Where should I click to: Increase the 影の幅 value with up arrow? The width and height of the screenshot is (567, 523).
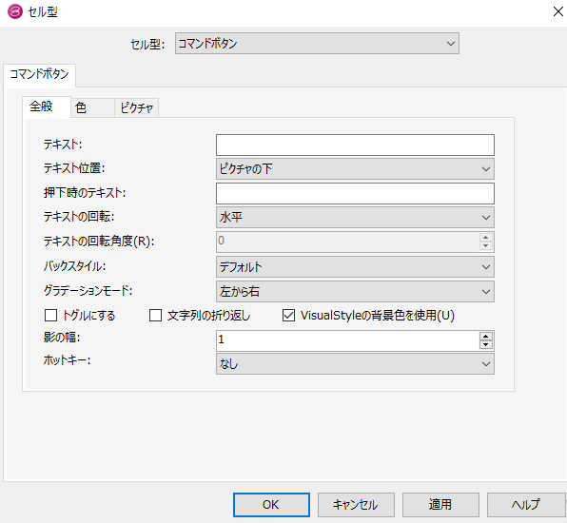(485, 337)
